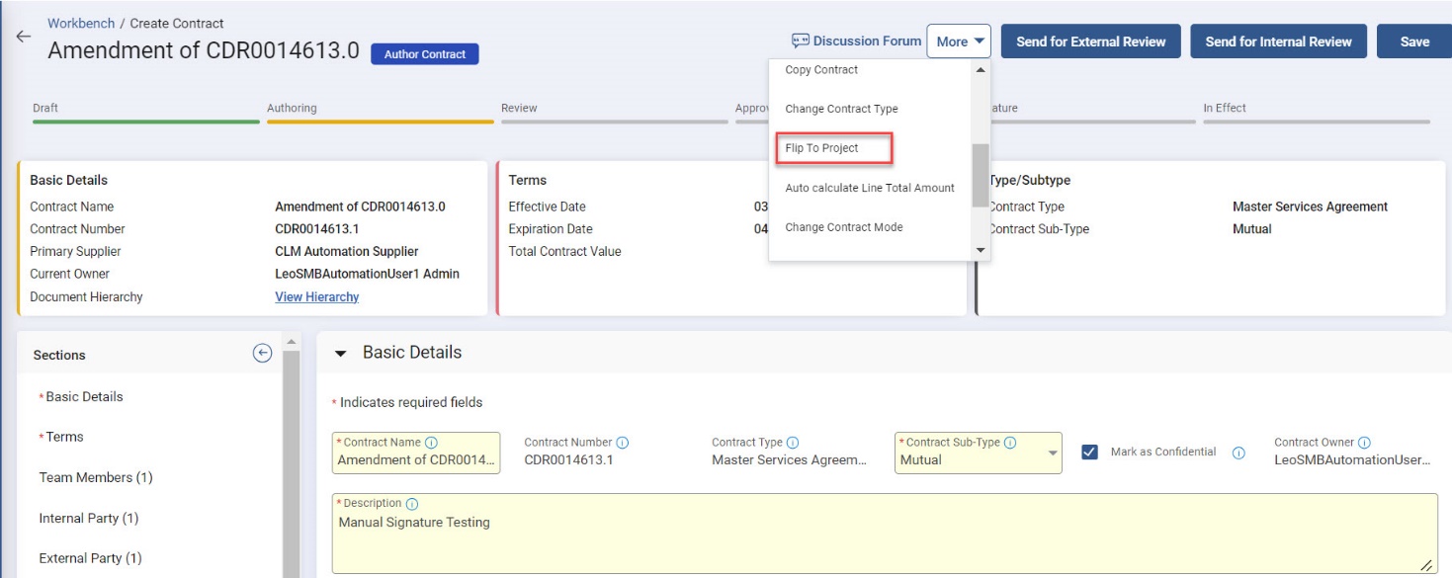Uncheck the Mark as Confidential checkbox

(1090, 452)
